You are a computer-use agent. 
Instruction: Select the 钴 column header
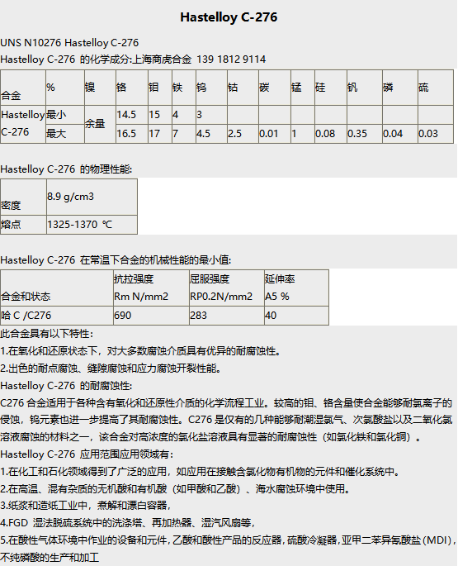pos(243,88)
